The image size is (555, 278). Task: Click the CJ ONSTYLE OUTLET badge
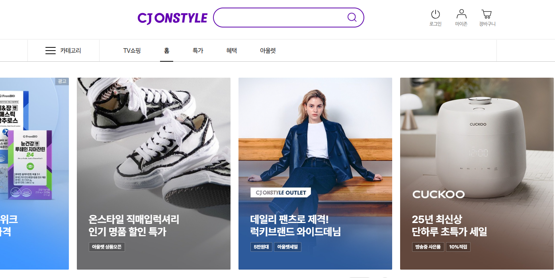point(280,193)
